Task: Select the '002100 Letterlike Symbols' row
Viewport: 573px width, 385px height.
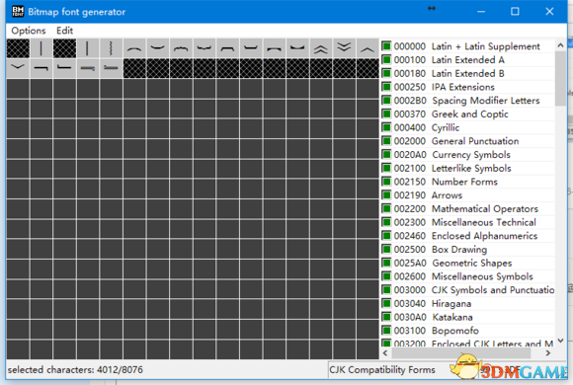Action: pyautogui.click(x=467, y=168)
